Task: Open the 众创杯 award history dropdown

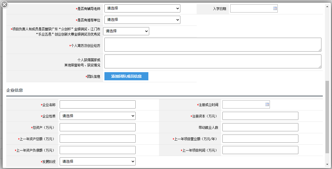Action: click(126, 31)
